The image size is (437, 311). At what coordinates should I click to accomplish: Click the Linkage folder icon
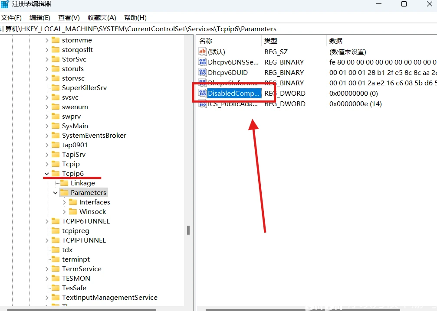pyautogui.click(x=64, y=183)
